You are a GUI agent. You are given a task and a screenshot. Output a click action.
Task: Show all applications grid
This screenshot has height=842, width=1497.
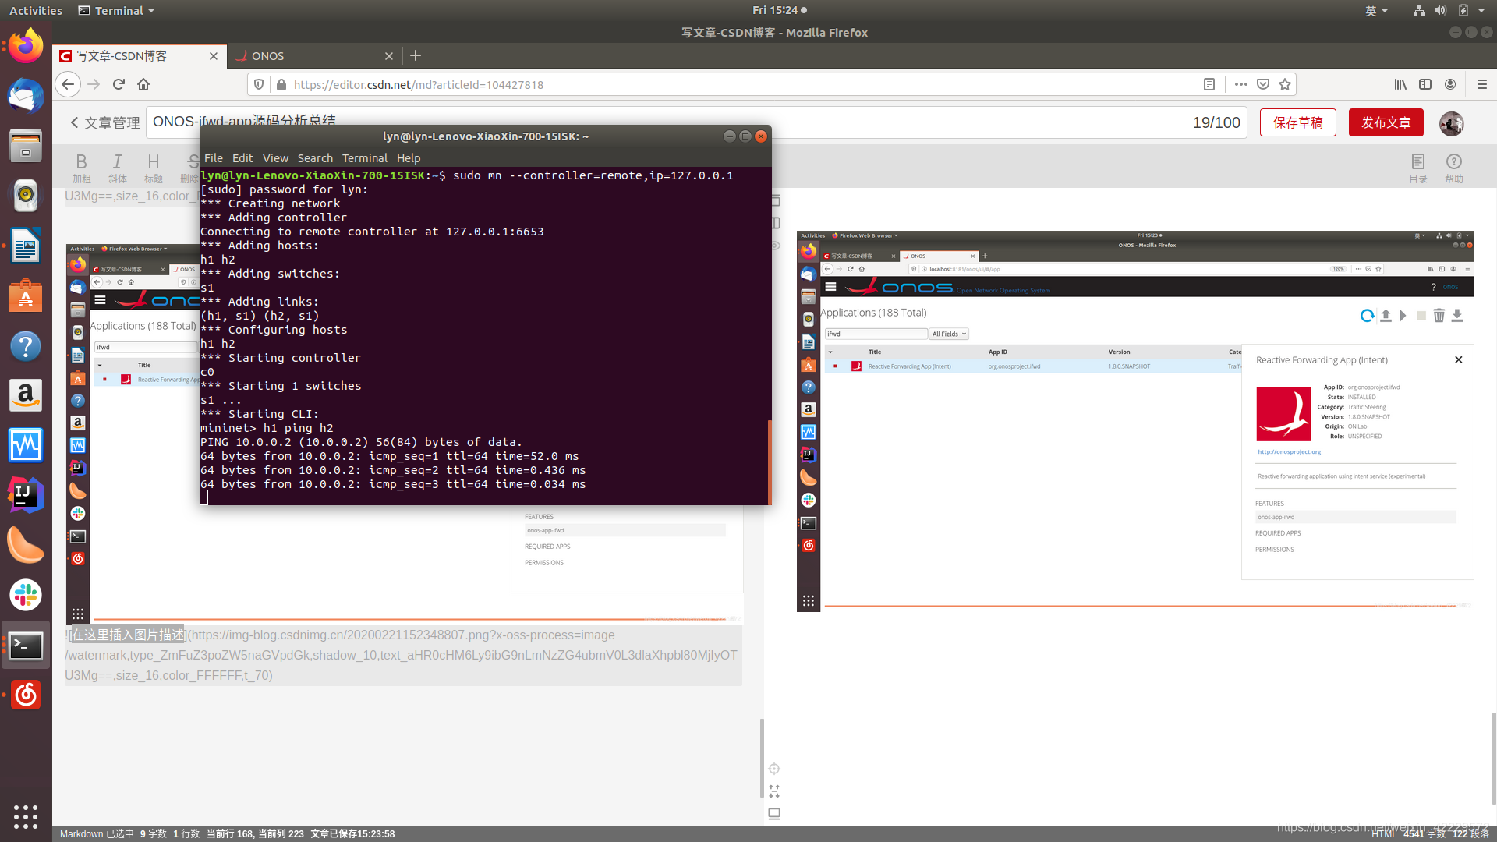(x=26, y=816)
